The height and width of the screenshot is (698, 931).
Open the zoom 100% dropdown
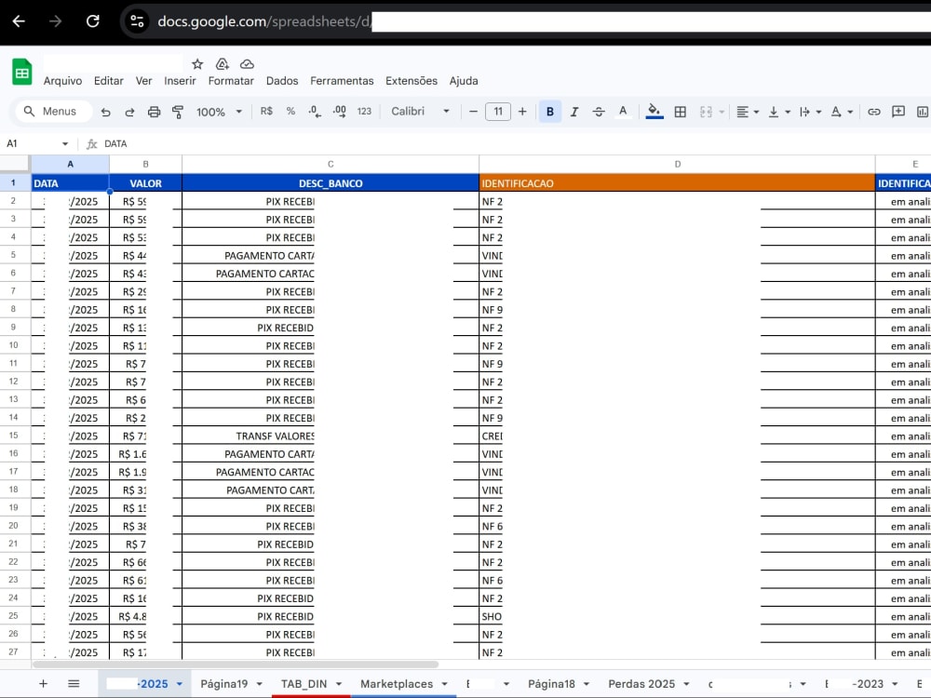[x=219, y=112]
